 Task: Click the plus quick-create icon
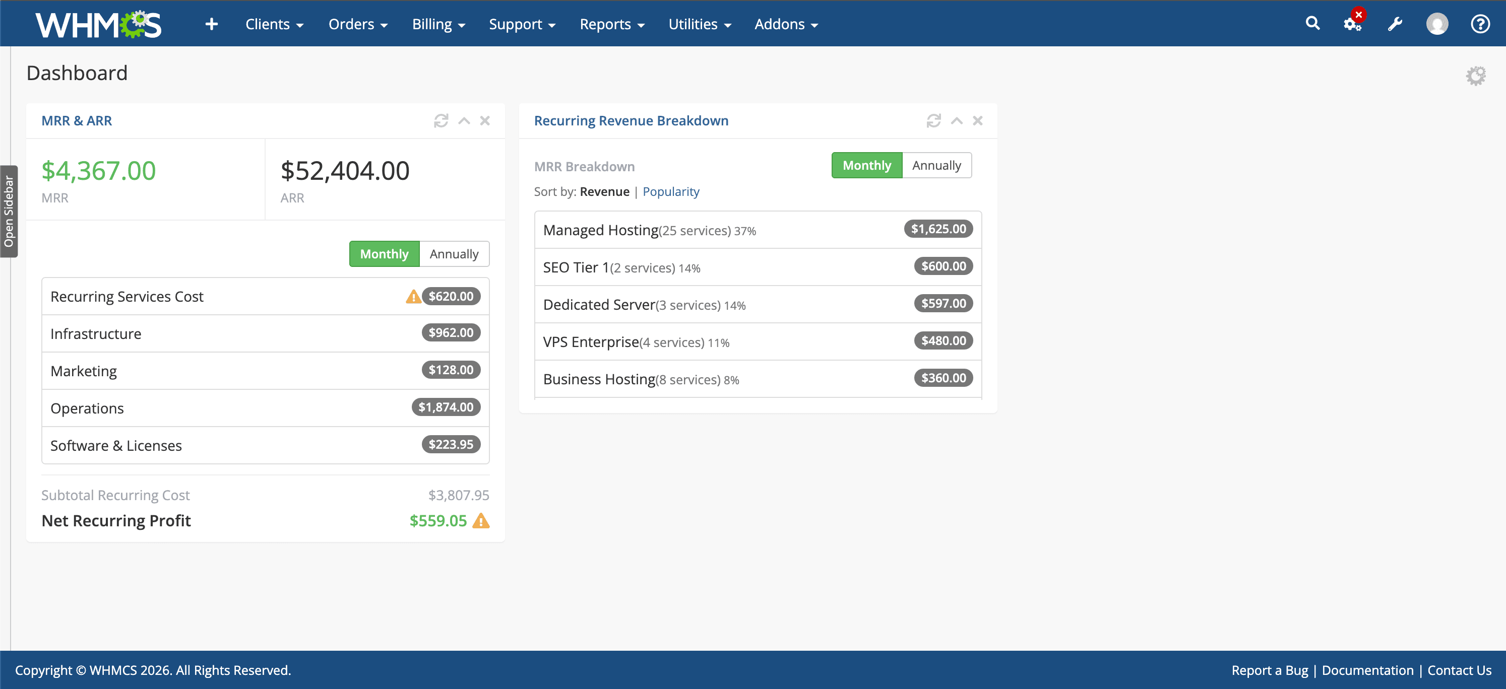tap(211, 24)
